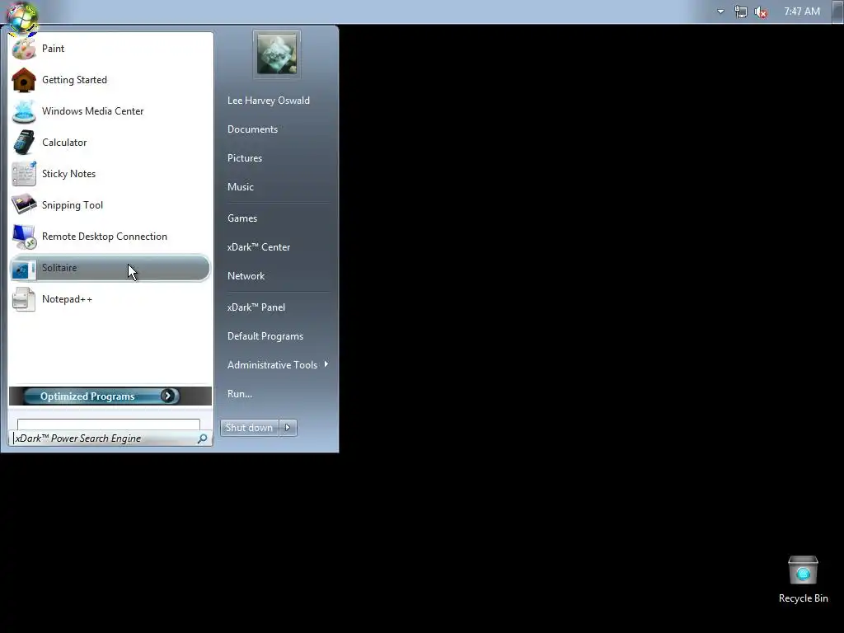This screenshot has height=633, width=844.
Task: Click the user account picture
Action: 277,54
